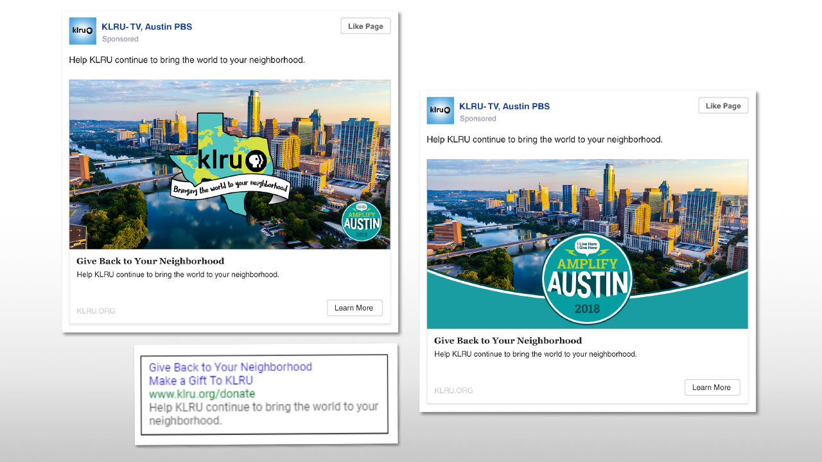The width and height of the screenshot is (822, 462).
Task: Click Sponsored label in the right ad
Action: [x=478, y=119]
